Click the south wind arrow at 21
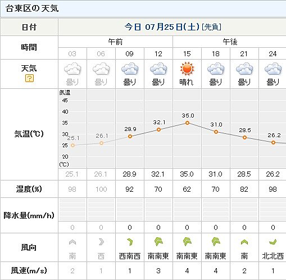The width and height of the screenshot is (286, 280). 244,242
